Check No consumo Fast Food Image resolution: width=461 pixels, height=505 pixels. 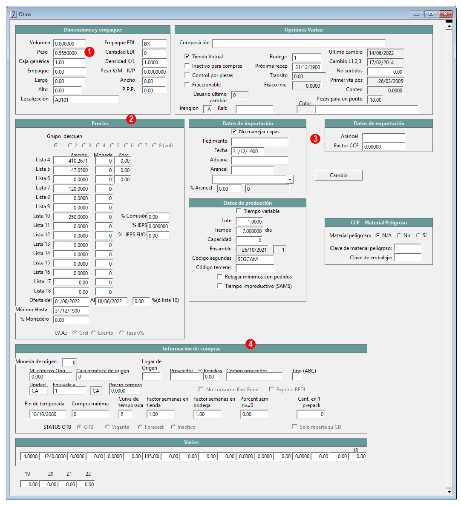201,389
